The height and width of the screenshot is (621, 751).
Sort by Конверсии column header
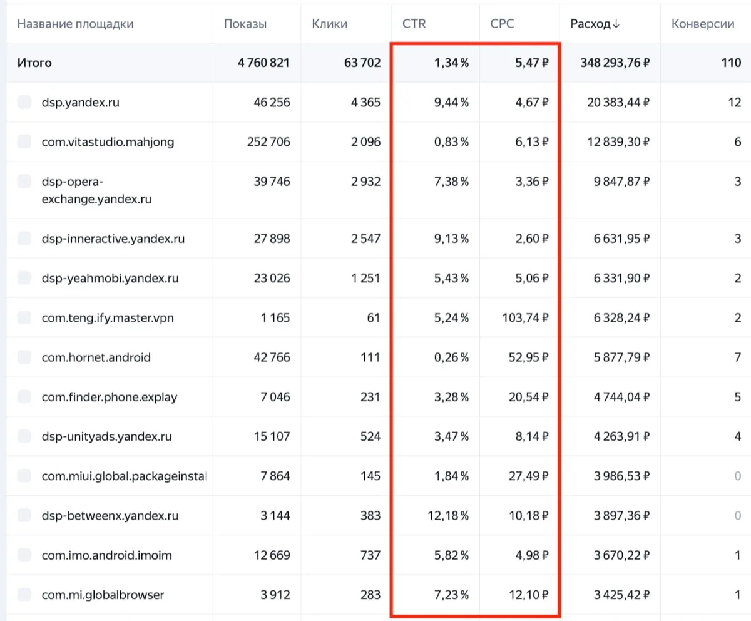703,24
